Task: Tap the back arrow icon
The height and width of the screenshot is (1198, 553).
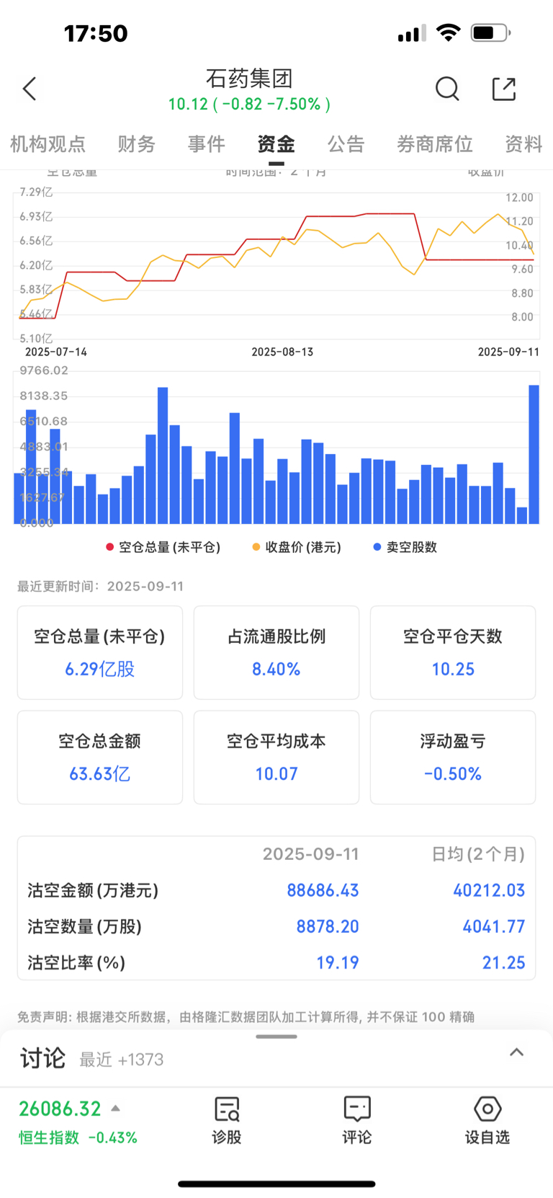Action: point(30,89)
